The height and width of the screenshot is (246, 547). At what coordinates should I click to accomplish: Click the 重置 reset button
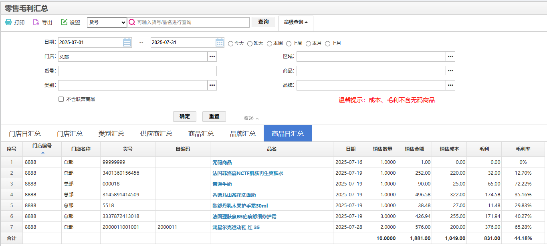click(214, 117)
